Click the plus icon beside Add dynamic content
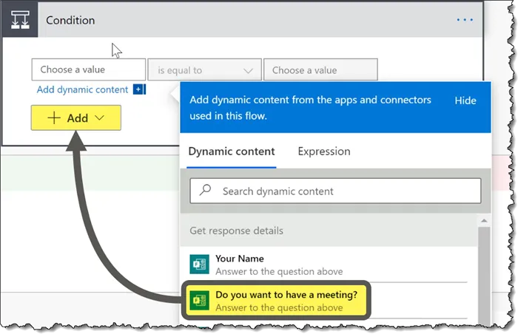Viewport: 518px width, 334px height. [x=139, y=90]
